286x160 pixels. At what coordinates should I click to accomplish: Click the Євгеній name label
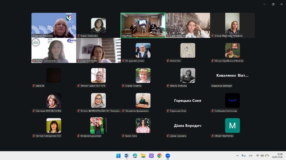coord(40,86)
